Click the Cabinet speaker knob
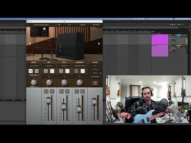Viewport: 191px width, 143px height. tap(34, 83)
